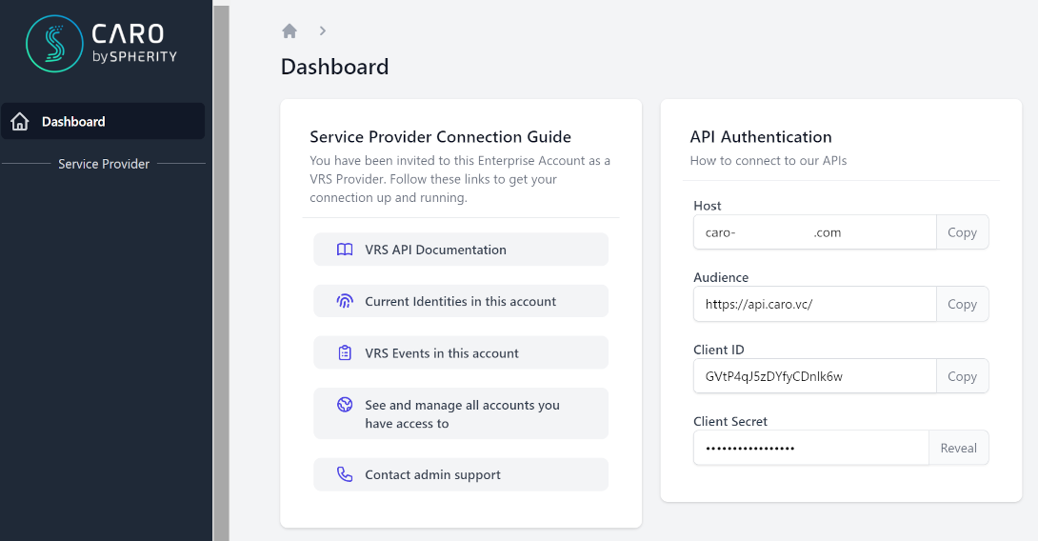Click the house icon beside Dashboard in sidebar
The image size is (1038, 541).
pos(20,121)
